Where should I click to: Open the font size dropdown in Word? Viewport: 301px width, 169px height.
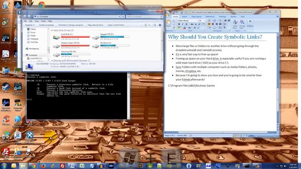coord(205,21)
